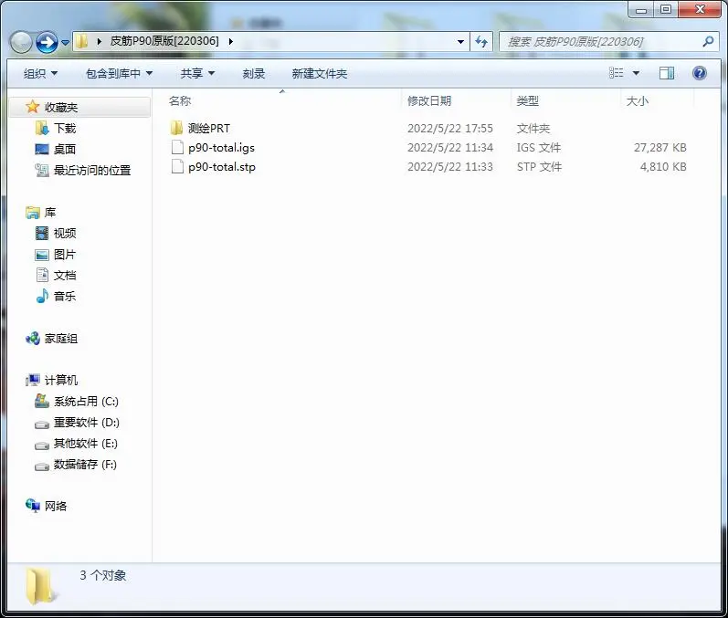Viewport: 728px width, 618px height.
Task: Click the Back navigation arrow button
Action: click(x=21, y=43)
